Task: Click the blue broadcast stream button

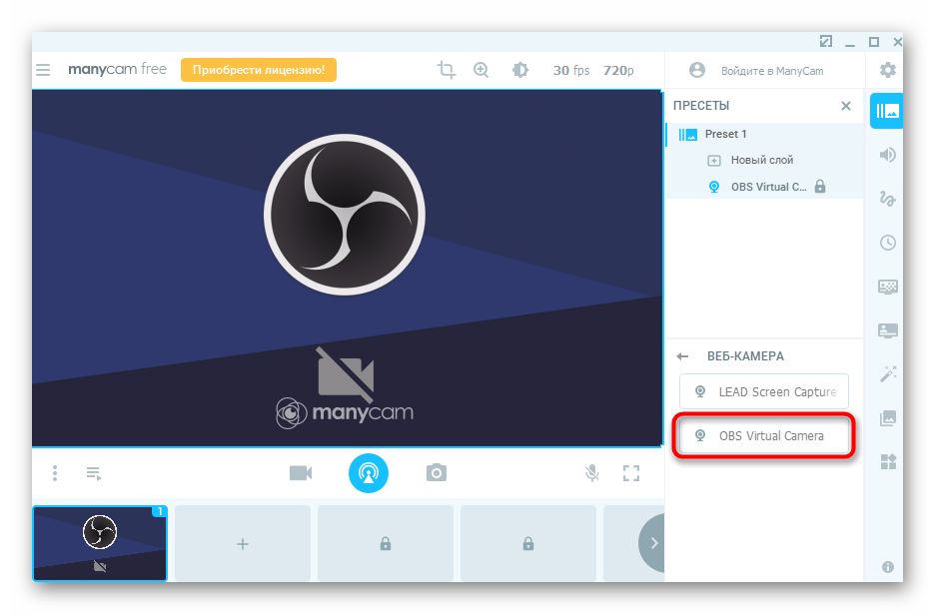Action: [x=369, y=473]
